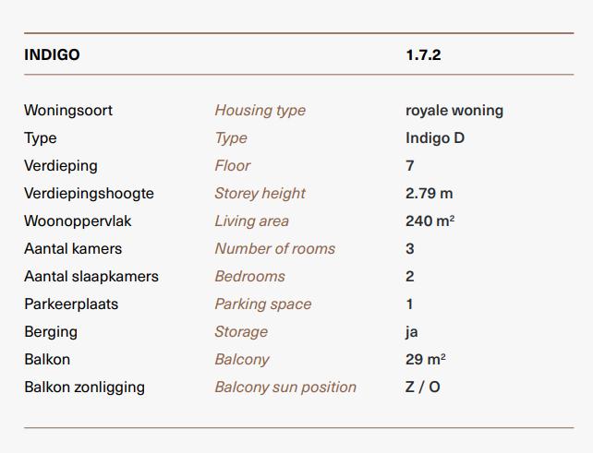Click the INDIGO heading
Screen dimensions: 593x453
pyautogui.click(x=52, y=54)
